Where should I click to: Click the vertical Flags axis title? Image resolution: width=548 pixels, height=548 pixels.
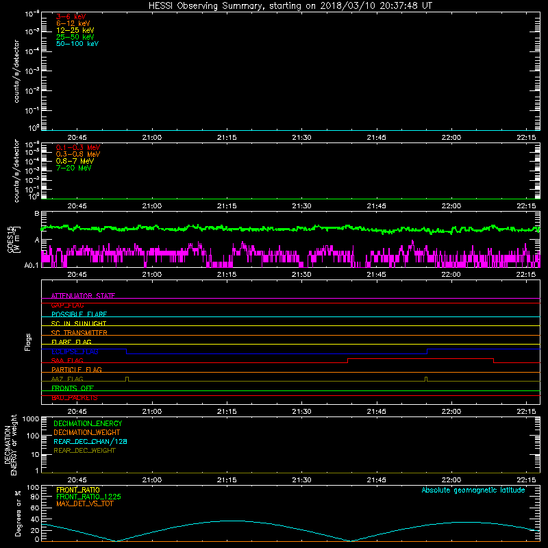pos(28,342)
